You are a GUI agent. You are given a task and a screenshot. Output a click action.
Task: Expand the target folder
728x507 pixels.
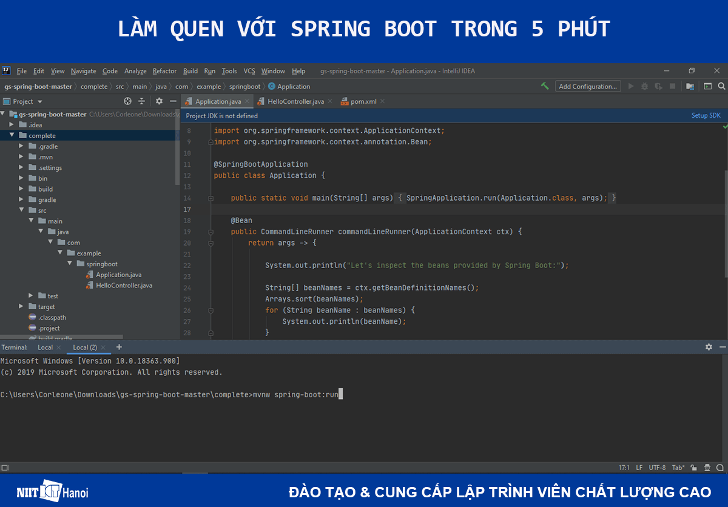pos(21,306)
